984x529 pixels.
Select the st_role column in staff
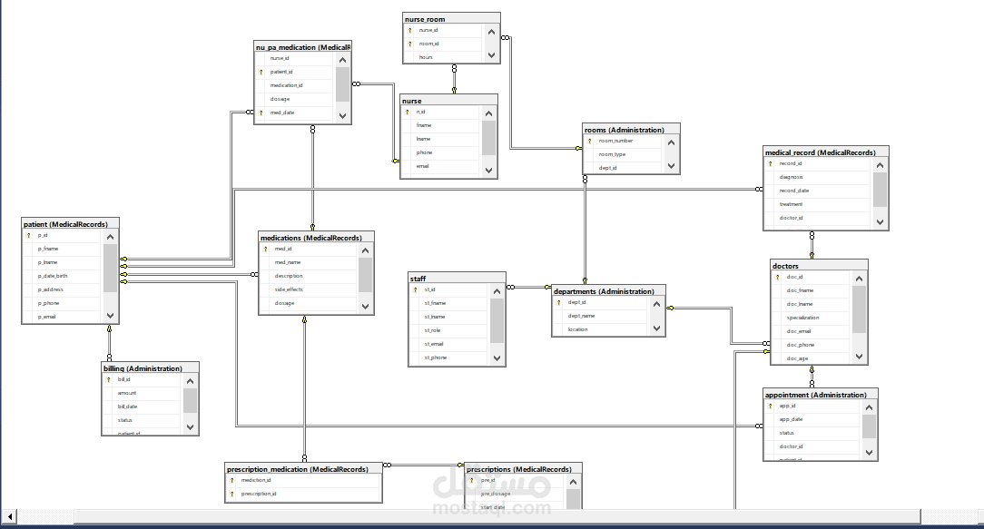448,330
